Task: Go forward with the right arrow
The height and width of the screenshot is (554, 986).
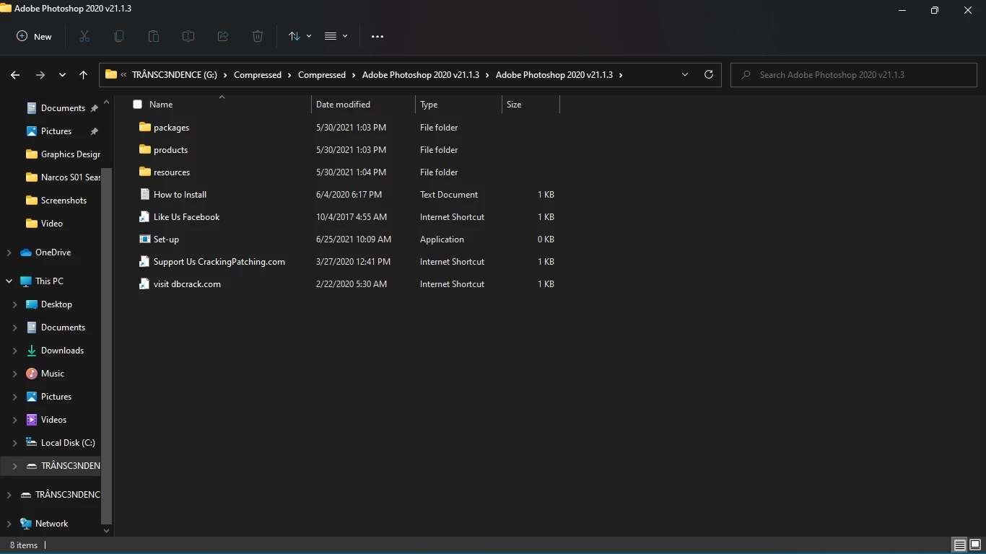Action: tap(40, 75)
